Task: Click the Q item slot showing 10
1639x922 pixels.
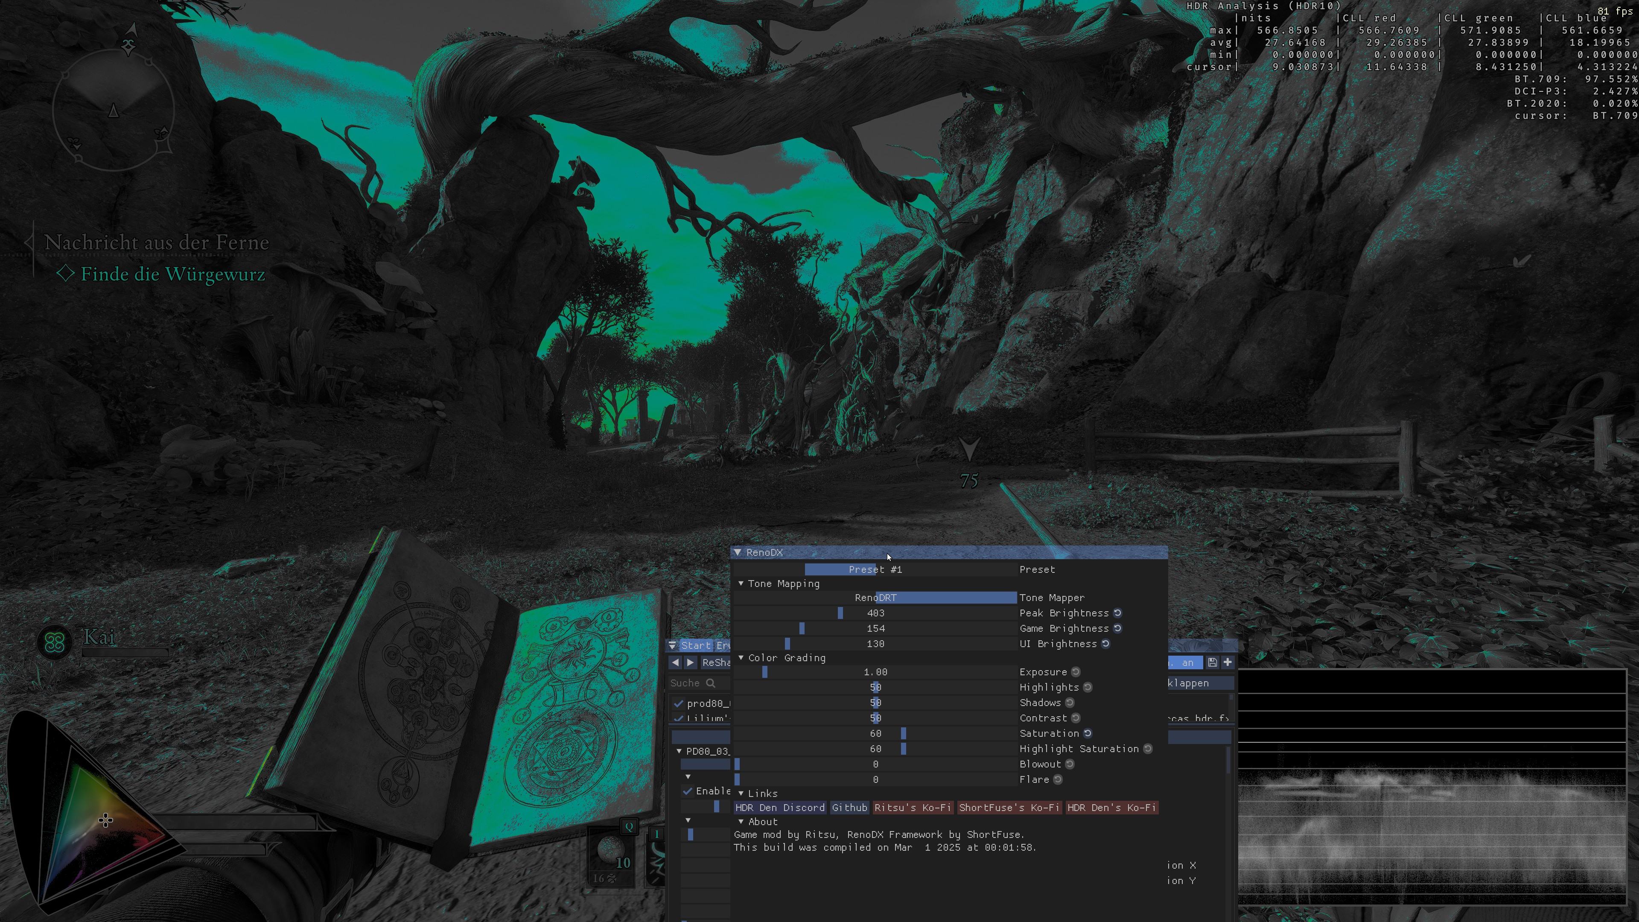Action: [x=612, y=853]
